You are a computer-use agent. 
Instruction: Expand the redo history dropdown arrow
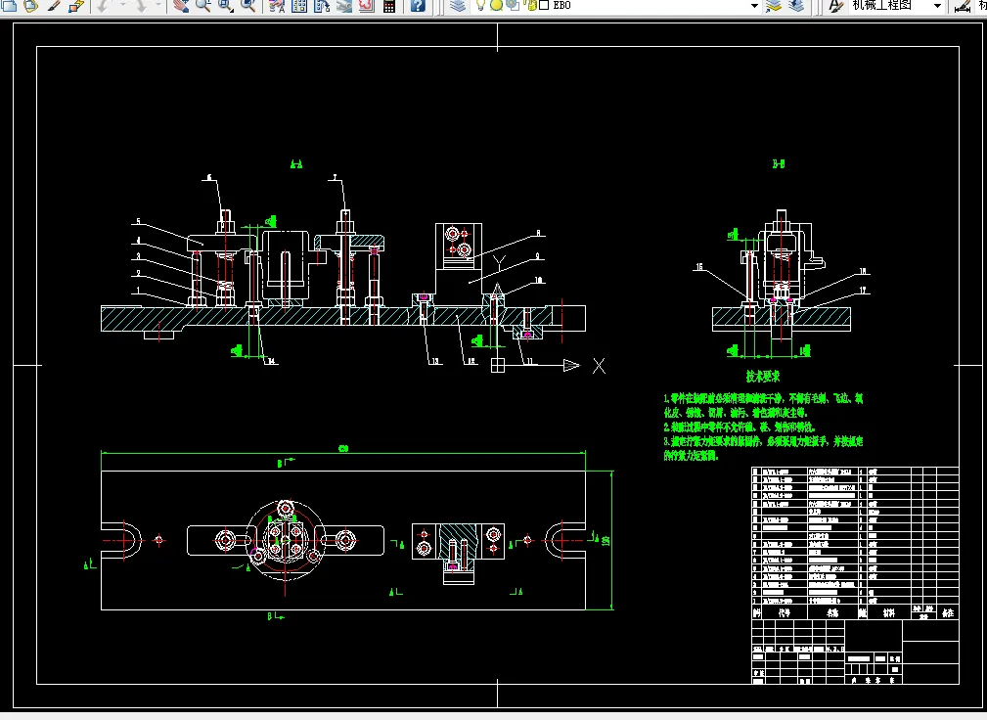158,6
